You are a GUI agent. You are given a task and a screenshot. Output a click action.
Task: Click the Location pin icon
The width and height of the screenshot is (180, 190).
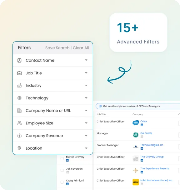click(x=19, y=148)
